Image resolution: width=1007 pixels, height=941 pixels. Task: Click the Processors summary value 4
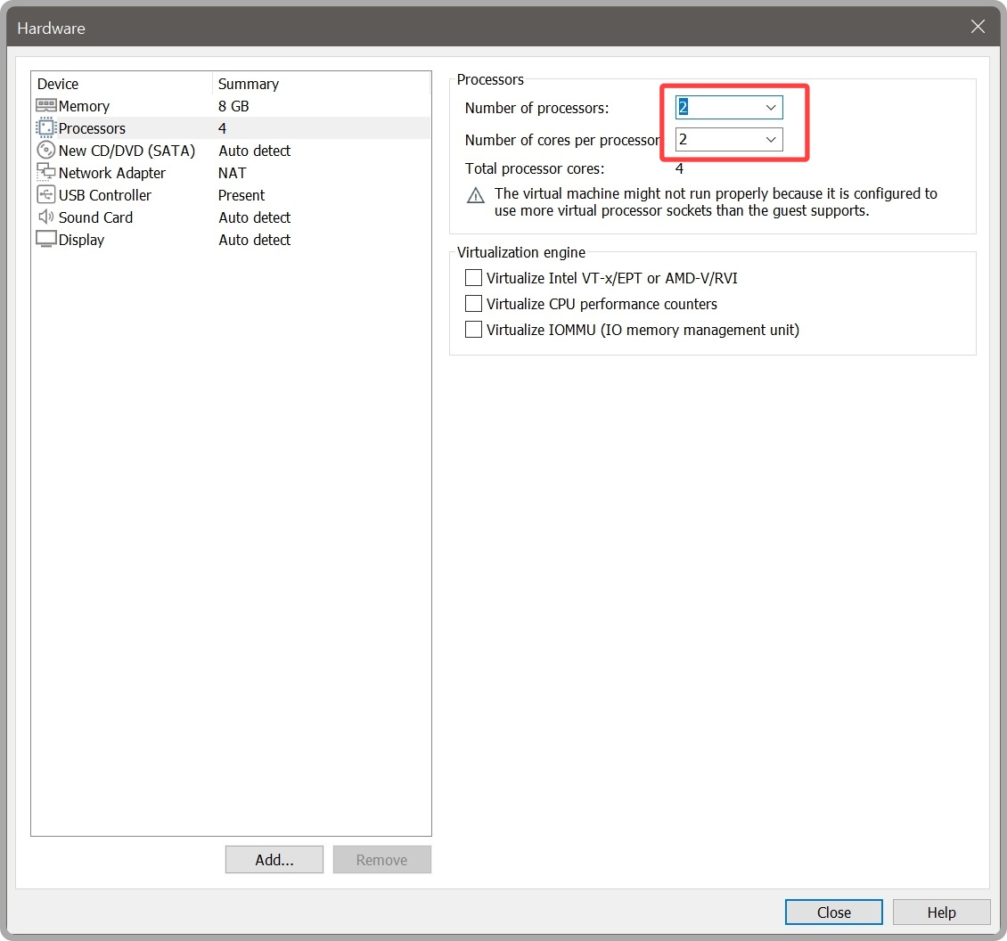pos(222,128)
